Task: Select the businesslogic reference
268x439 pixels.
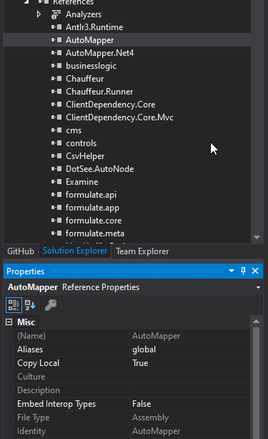Action: pos(91,66)
